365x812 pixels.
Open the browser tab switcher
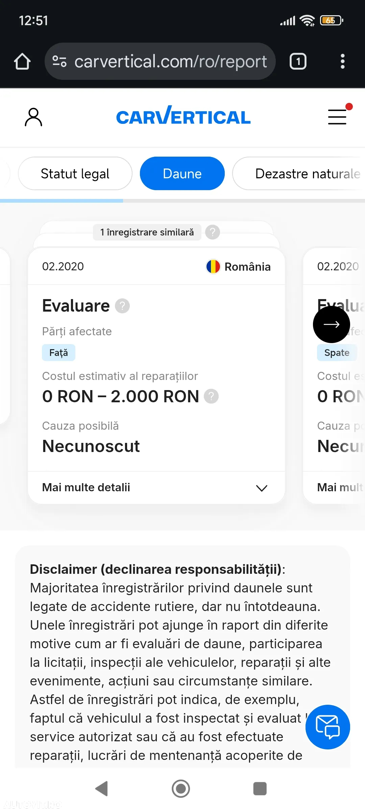click(298, 62)
